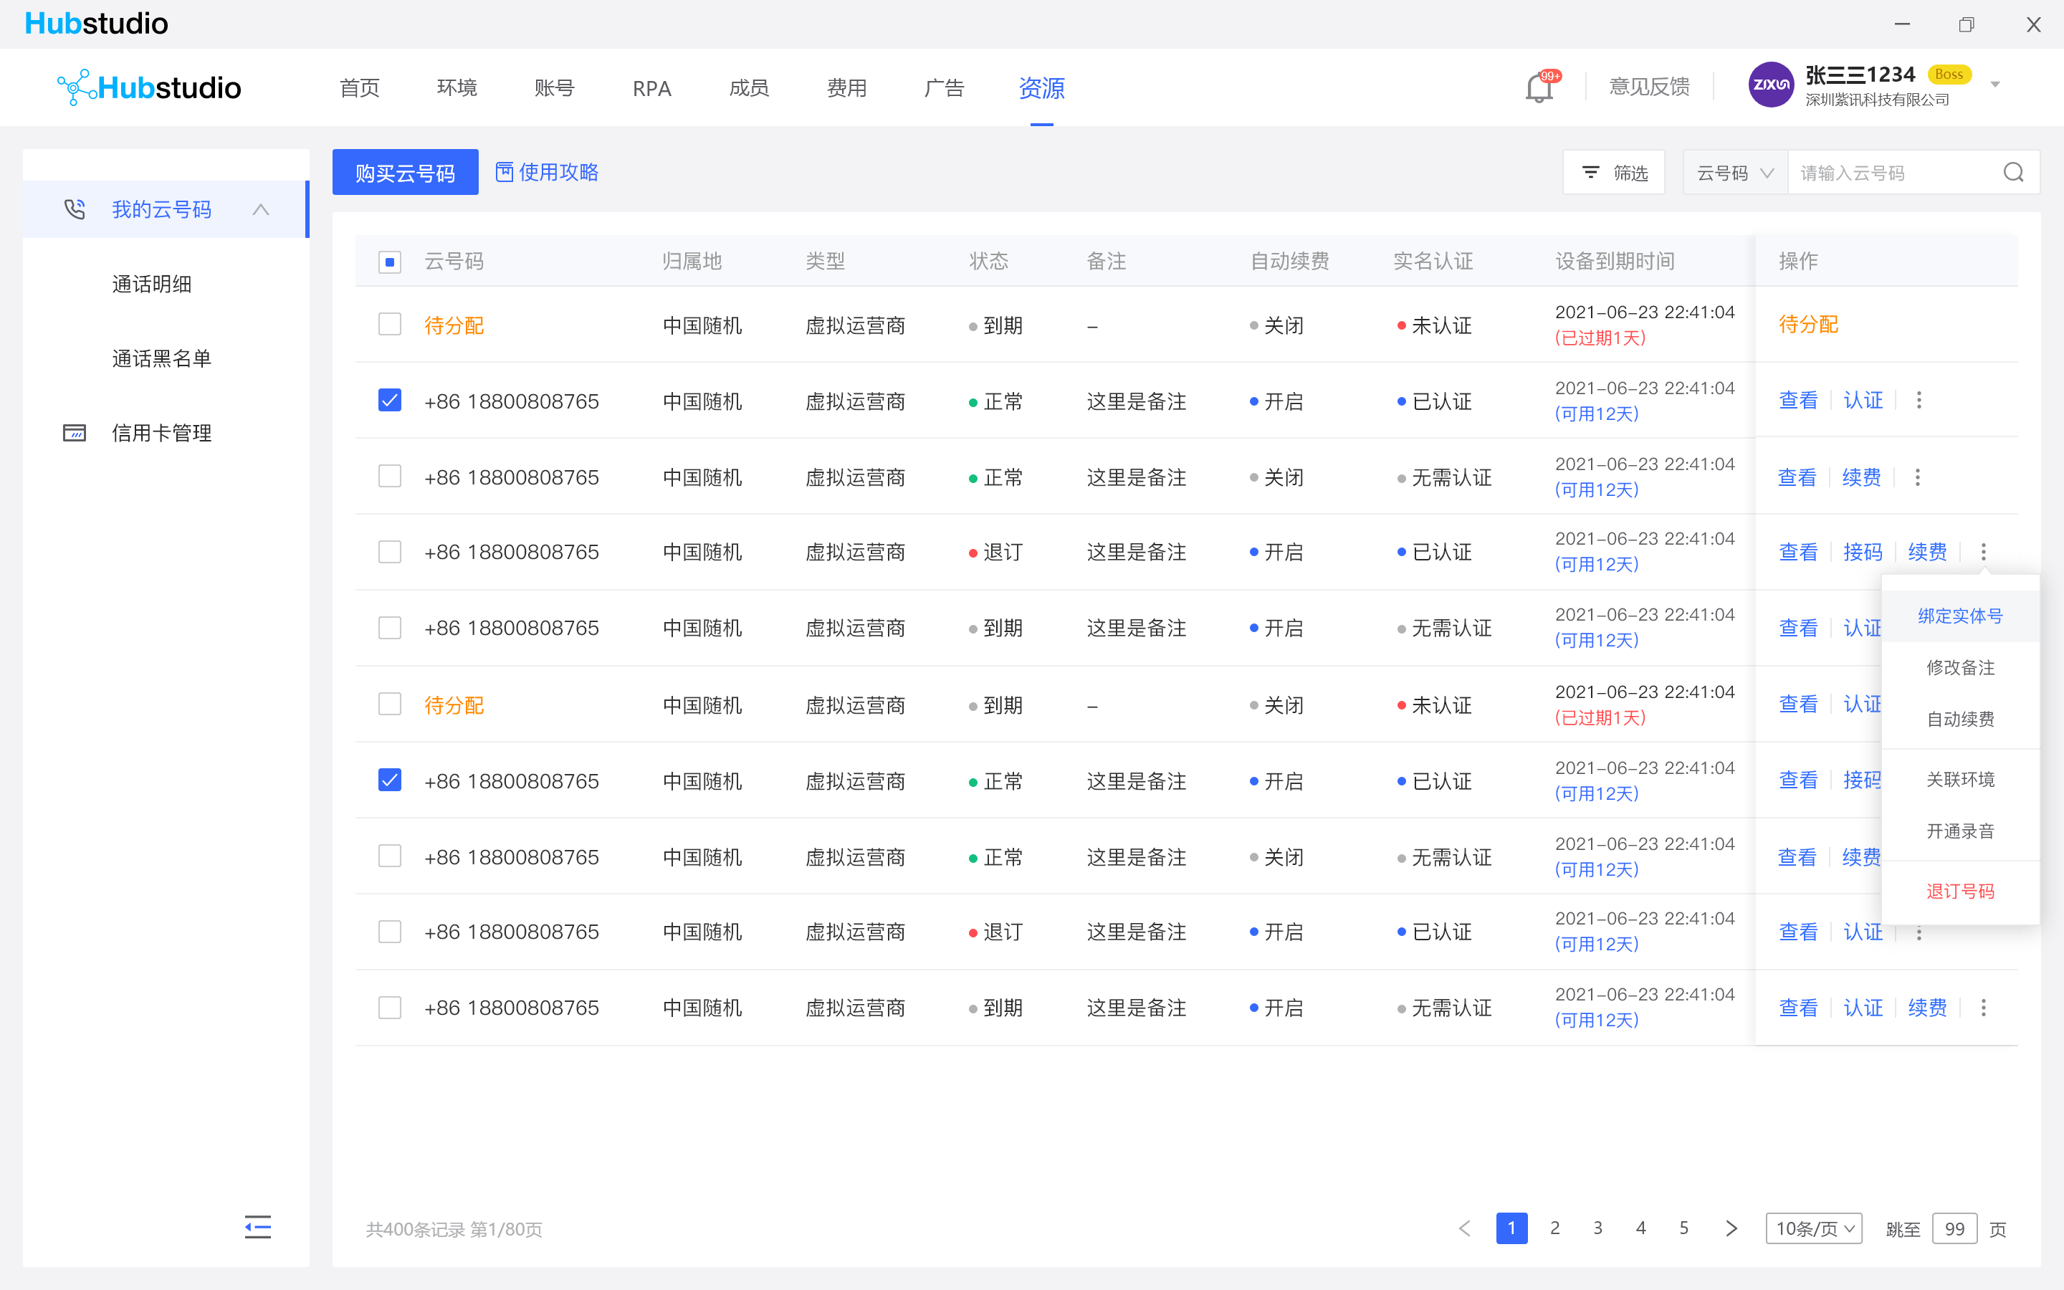The image size is (2064, 1290).
Task: Click three-dot menu in last table row
Action: (1983, 1008)
